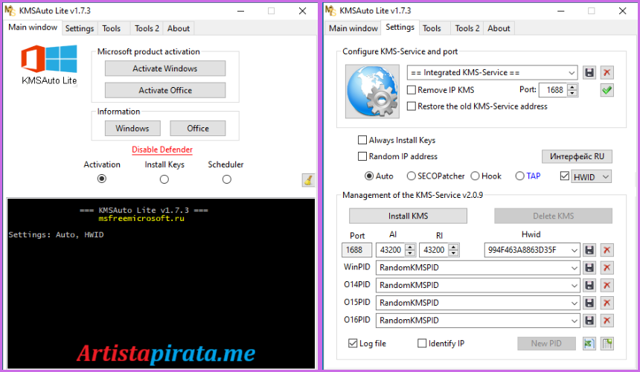Decrease the RI 43200 spinner value
640x372 pixels.
click(453, 253)
